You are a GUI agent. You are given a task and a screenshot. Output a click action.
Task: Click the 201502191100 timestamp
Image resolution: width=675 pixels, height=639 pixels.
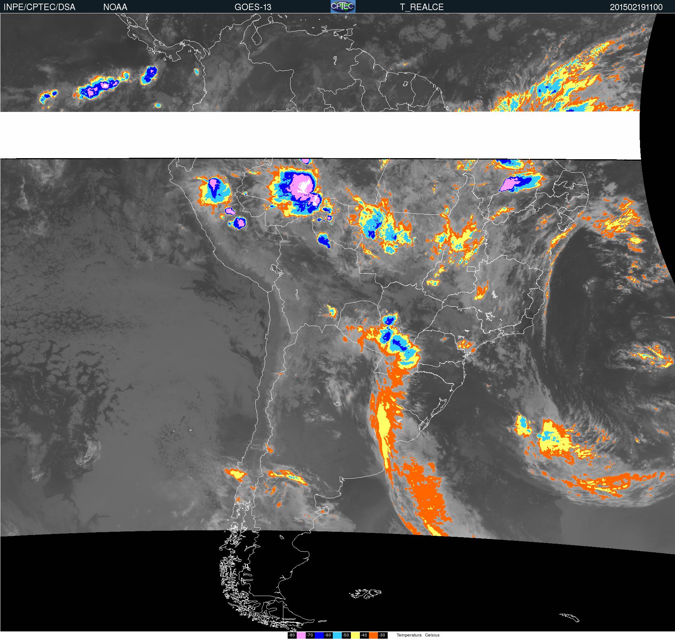click(636, 7)
